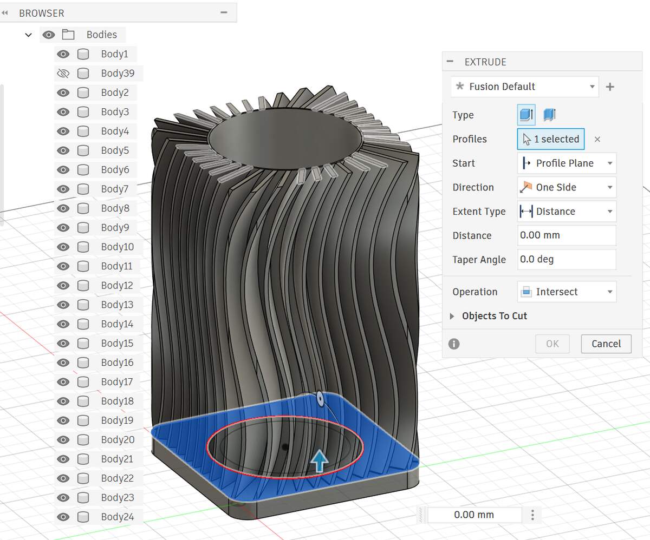This screenshot has height=540, width=650.
Task: Hide Body7 with its eye icon
Action: pos(63,189)
